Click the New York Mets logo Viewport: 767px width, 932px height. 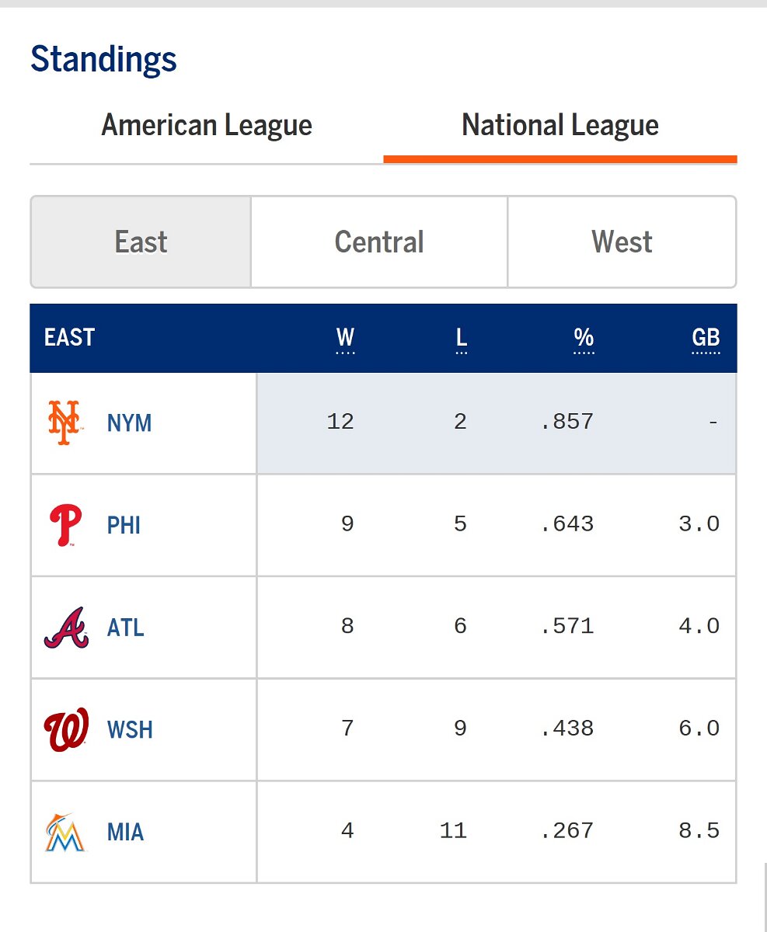pos(64,423)
